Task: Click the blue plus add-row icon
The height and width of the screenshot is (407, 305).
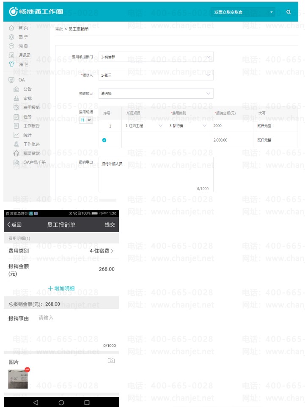Action: point(104,140)
